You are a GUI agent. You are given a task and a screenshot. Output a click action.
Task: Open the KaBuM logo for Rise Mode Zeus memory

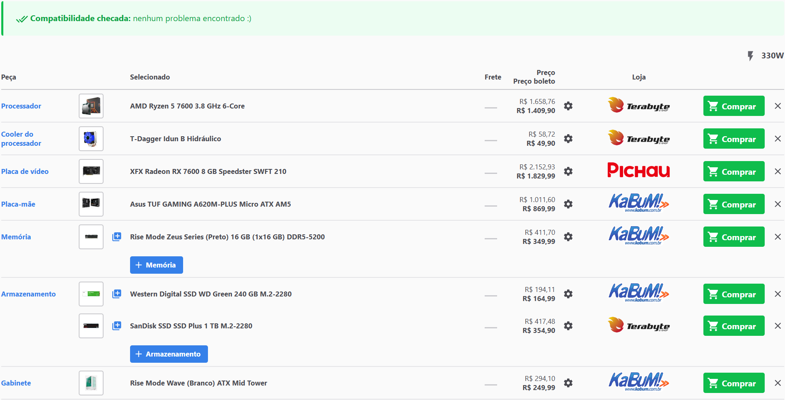pos(638,236)
